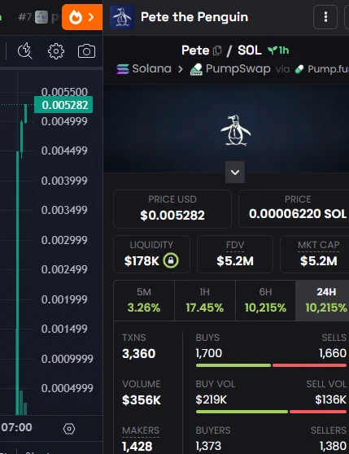Screen dimensions: 349x454
Task: Open chart settings gear icon
Action: point(56,51)
